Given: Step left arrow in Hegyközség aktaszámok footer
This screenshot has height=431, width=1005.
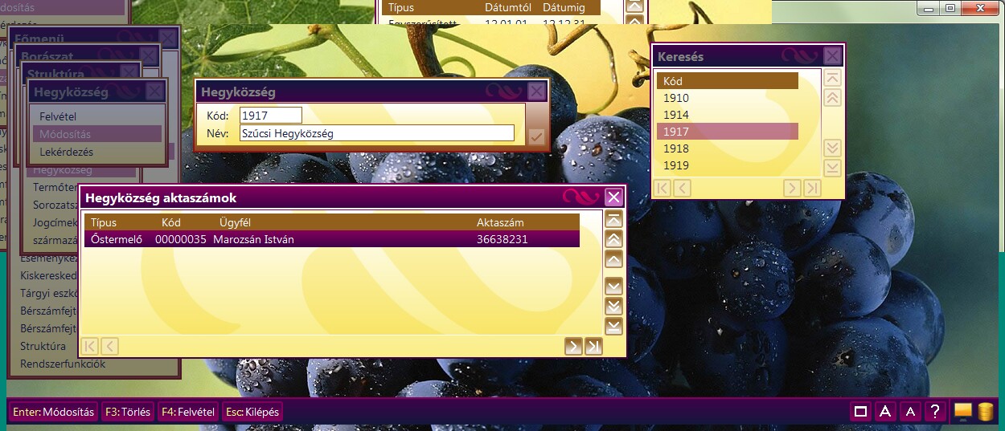Looking at the screenshot, I should 109,346.
